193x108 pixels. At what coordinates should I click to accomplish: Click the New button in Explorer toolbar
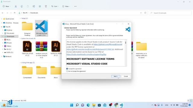6,6
